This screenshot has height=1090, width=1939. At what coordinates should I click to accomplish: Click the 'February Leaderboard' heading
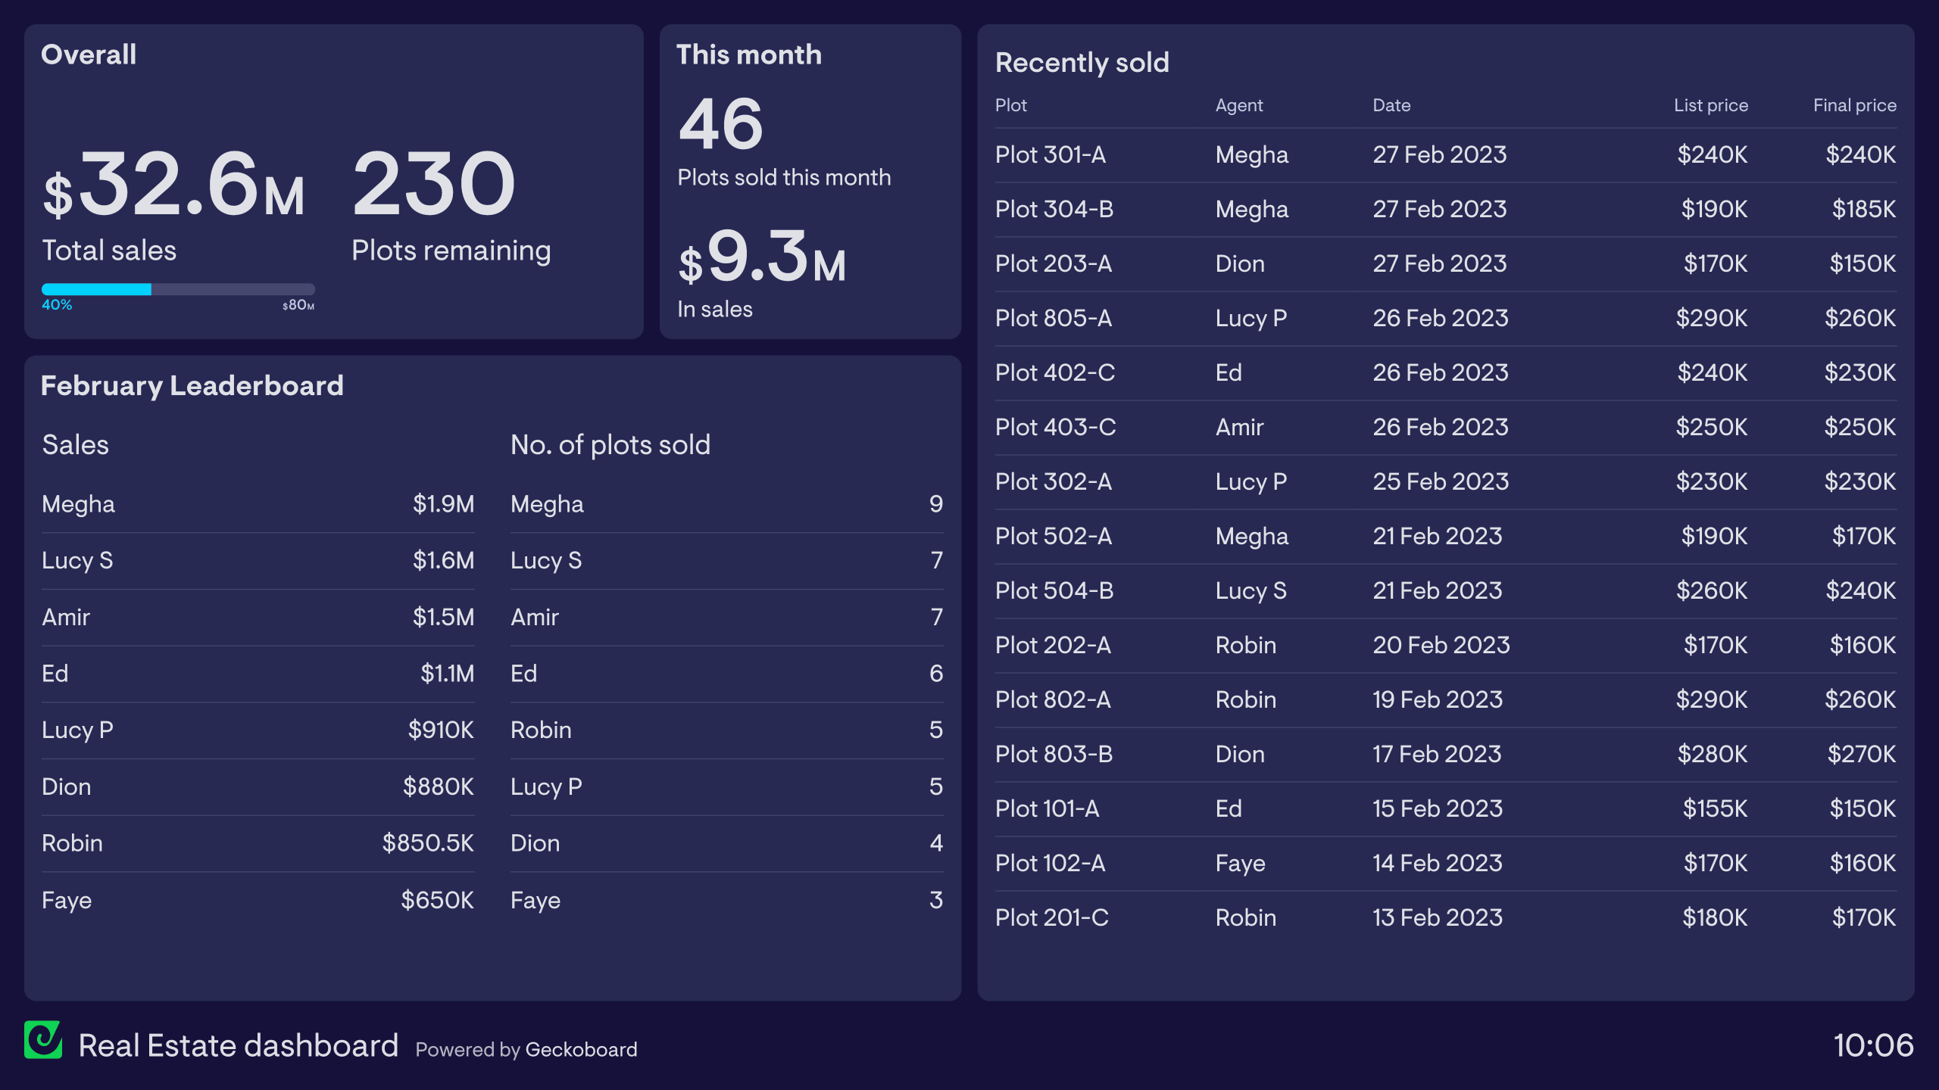point(192,386)
